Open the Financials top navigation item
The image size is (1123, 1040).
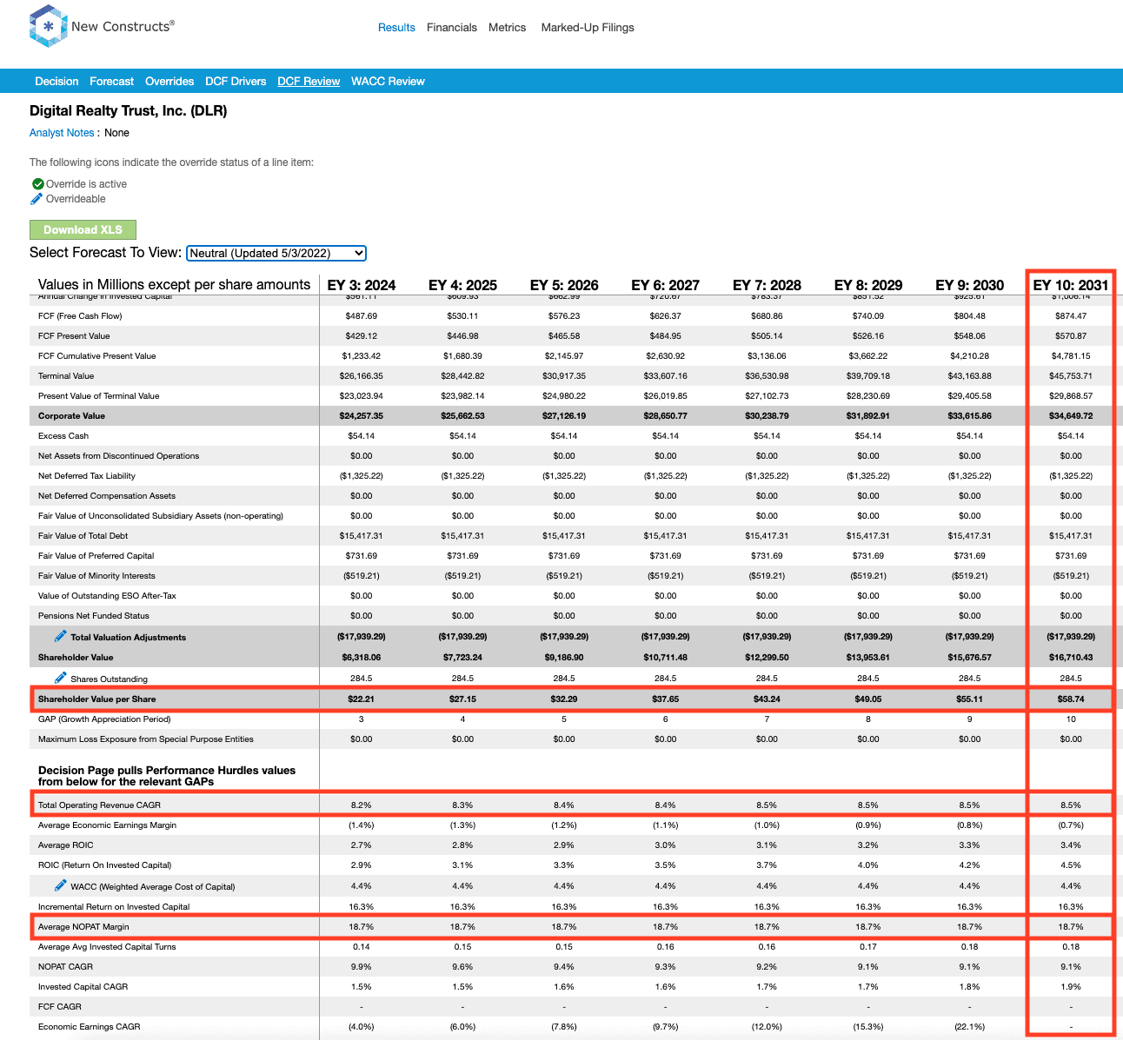click(x=452, y=28)
